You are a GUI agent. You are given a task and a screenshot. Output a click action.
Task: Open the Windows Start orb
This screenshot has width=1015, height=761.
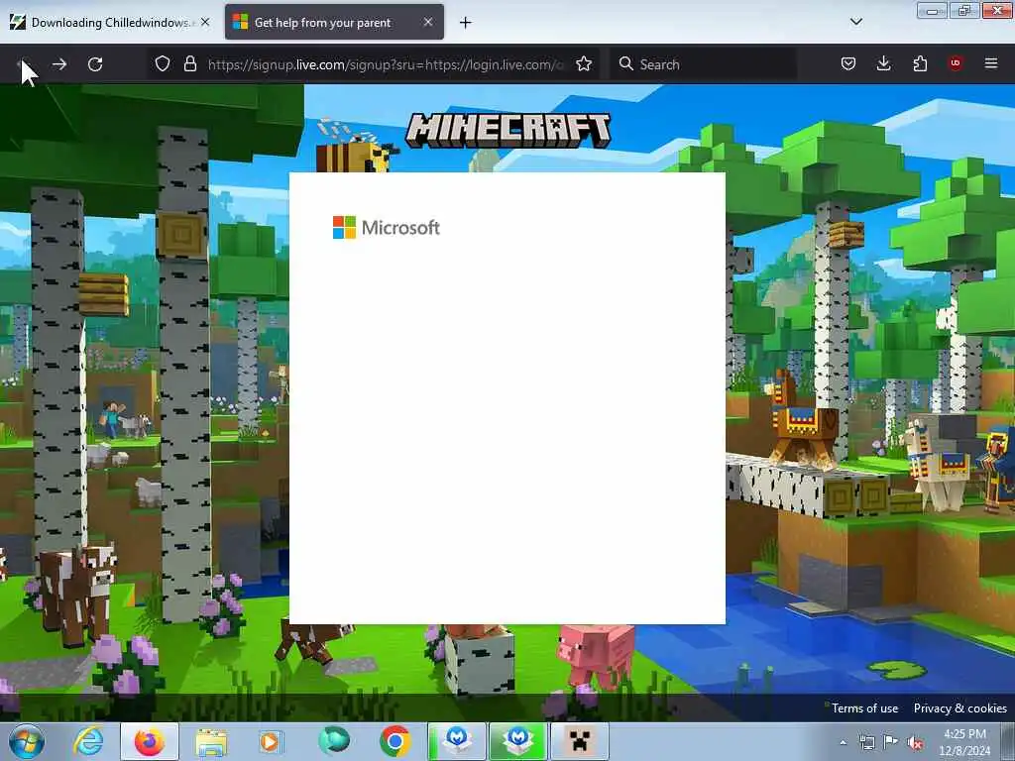(x=27, y=741)
